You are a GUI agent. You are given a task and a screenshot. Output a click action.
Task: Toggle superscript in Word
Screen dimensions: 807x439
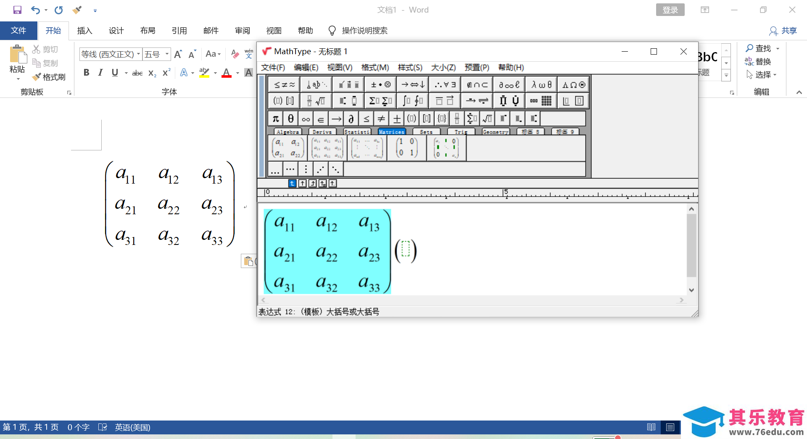point(166,72)
